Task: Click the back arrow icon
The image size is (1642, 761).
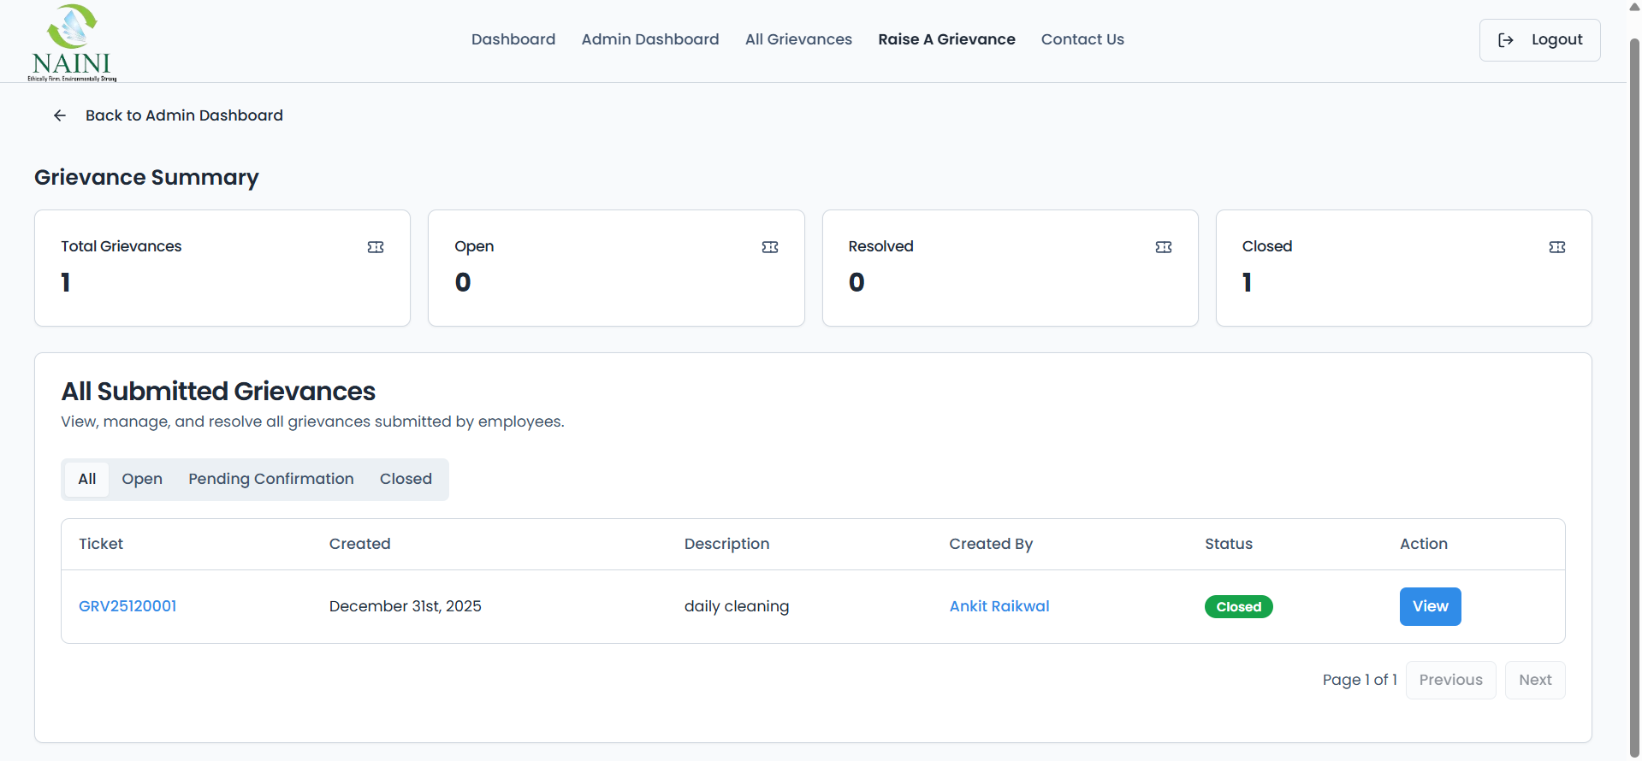Action: (x=60, y=115)
